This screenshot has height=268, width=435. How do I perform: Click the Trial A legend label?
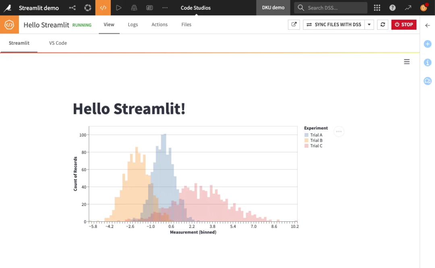[x=316, y=135]
